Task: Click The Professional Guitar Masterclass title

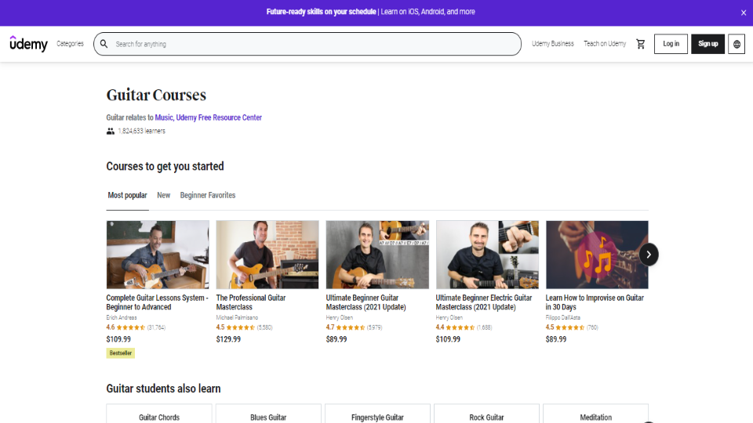Action: tap(251, 302)
